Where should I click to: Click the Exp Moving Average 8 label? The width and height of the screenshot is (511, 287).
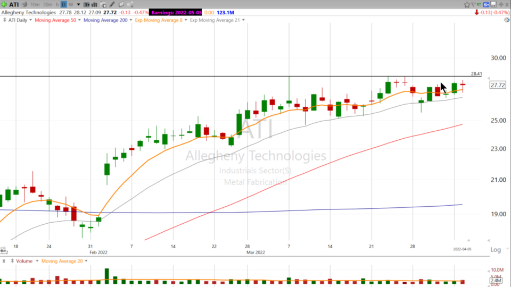(x=159, y=20)
